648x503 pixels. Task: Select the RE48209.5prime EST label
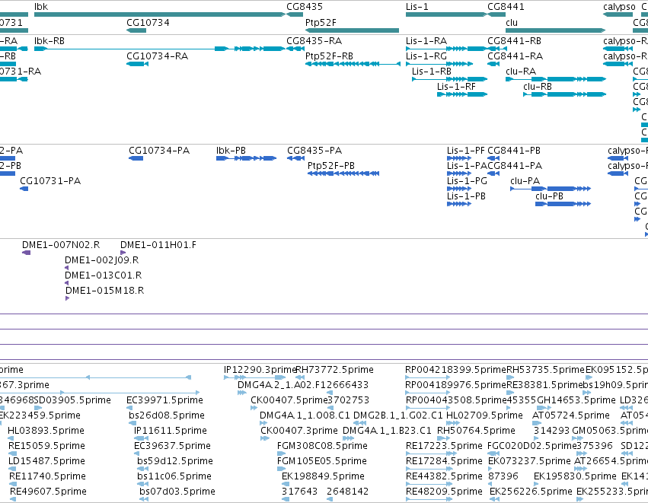(x=444, y=492)
